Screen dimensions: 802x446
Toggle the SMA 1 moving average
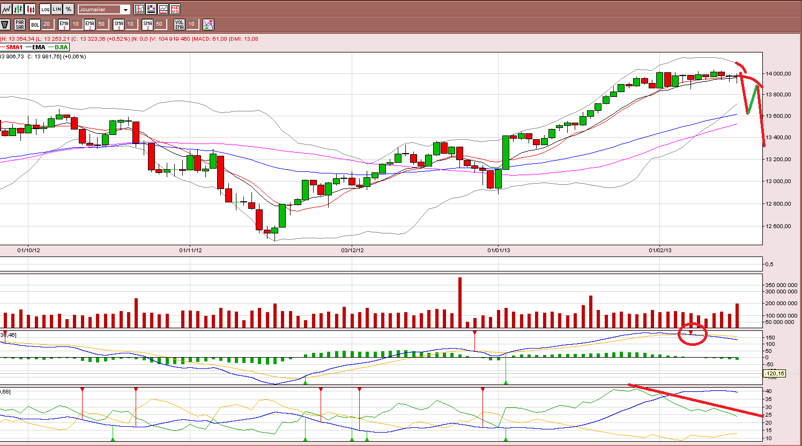pyautogui.click(x=118, y=24)
